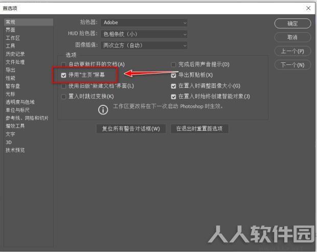Click the info icon beside the workspace notice
Viewport: 317px width, 252px height.
coord(103,110)
